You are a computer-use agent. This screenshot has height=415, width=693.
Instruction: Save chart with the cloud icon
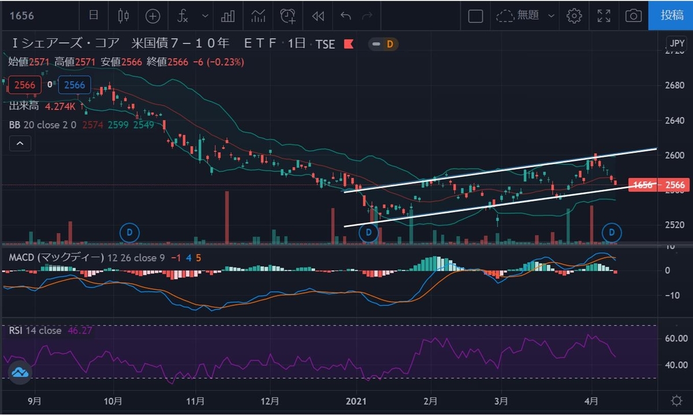(x=505, y=16)
